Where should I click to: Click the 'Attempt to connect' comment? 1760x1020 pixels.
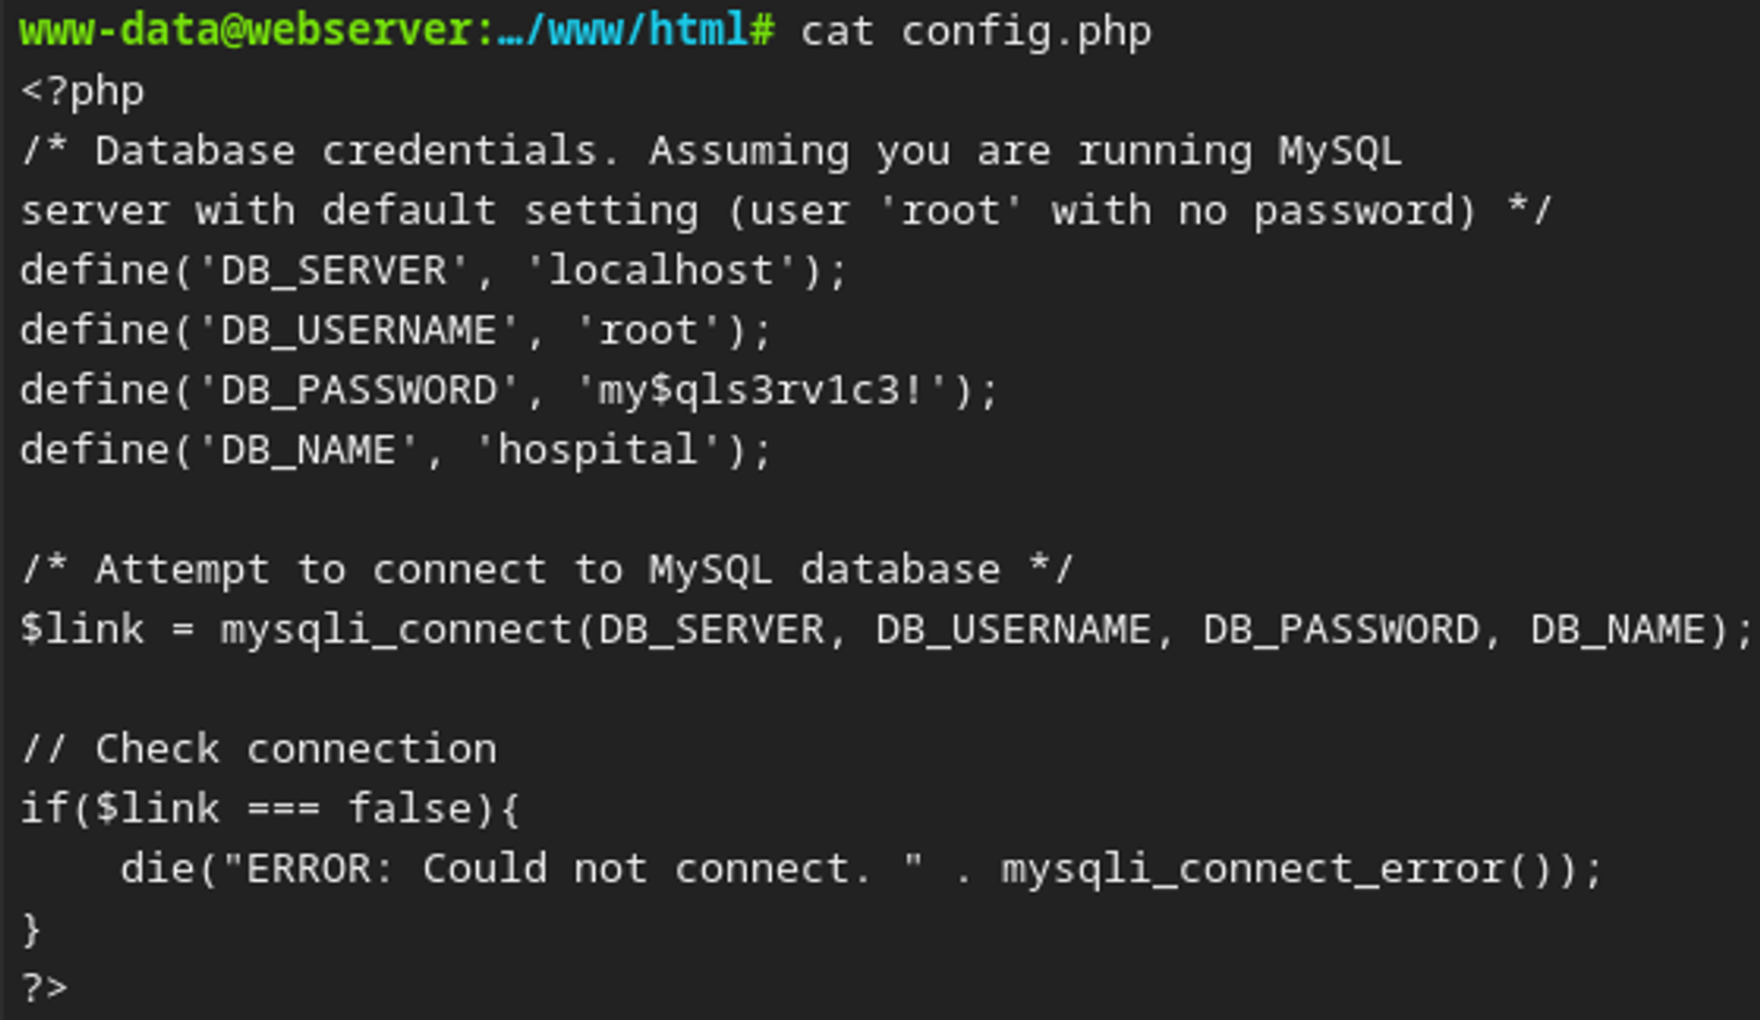click(547, 569)
